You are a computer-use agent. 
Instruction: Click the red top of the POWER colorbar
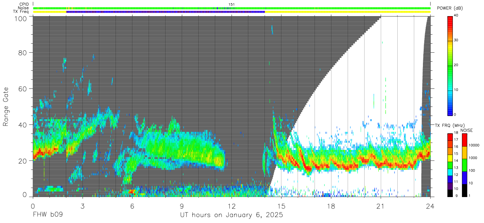pyautogui.click(x=450, y=19)
